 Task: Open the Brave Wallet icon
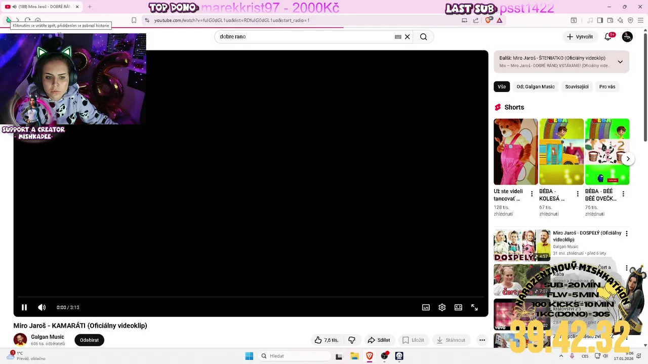tap(610, 20)
